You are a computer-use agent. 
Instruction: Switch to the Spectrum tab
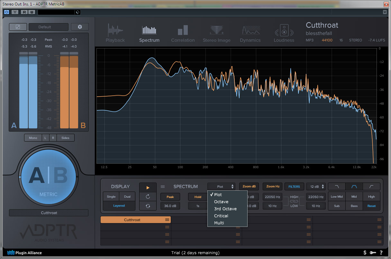click(149, 34)
